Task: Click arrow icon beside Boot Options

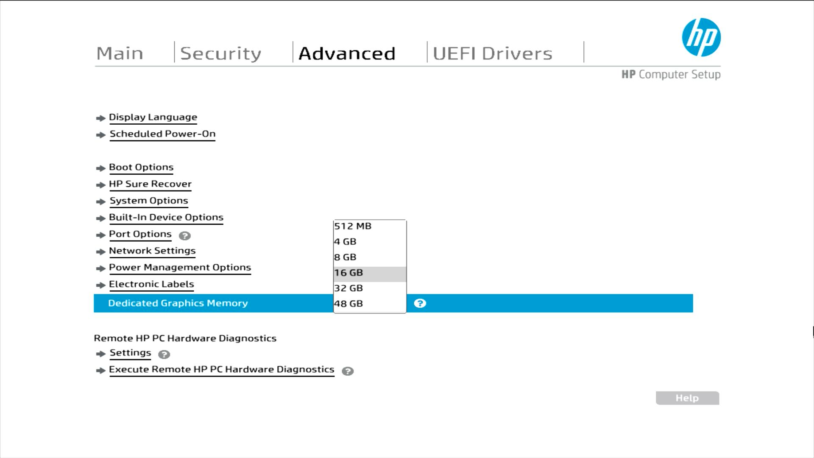Action: coord(100,168)
